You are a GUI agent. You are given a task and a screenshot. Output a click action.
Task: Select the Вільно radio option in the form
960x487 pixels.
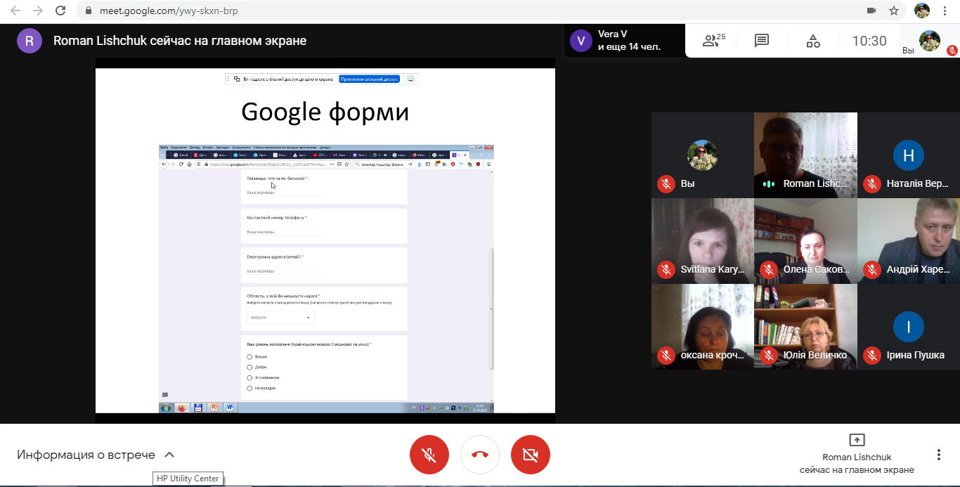point(249,357)
